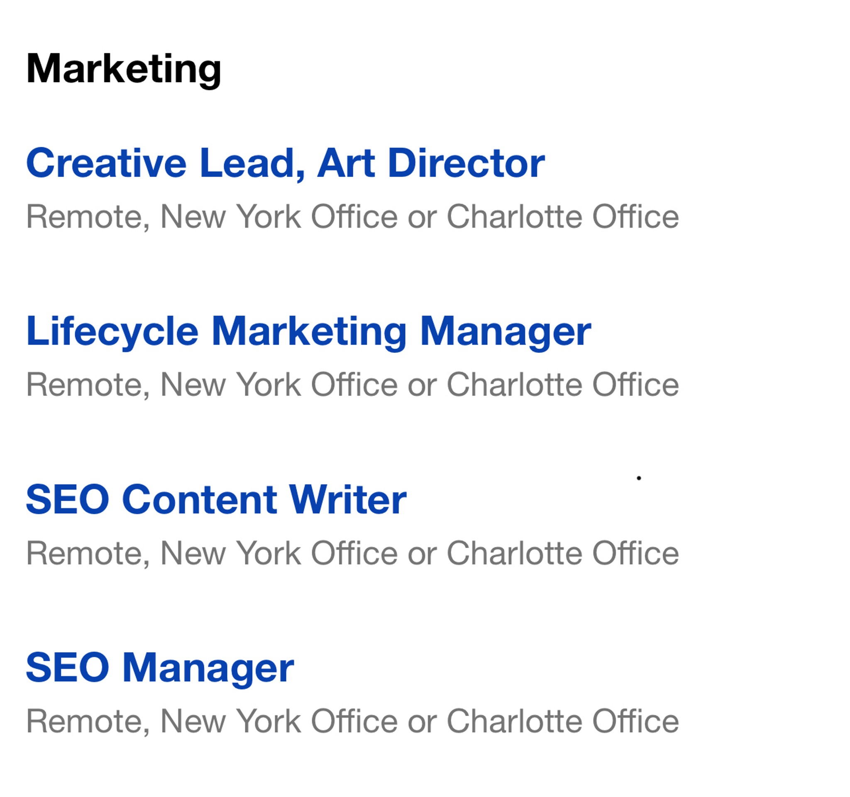Select the Marketing section heading
Image resolution: width=850 pixels, height=797 pixels.
point(124,69)
